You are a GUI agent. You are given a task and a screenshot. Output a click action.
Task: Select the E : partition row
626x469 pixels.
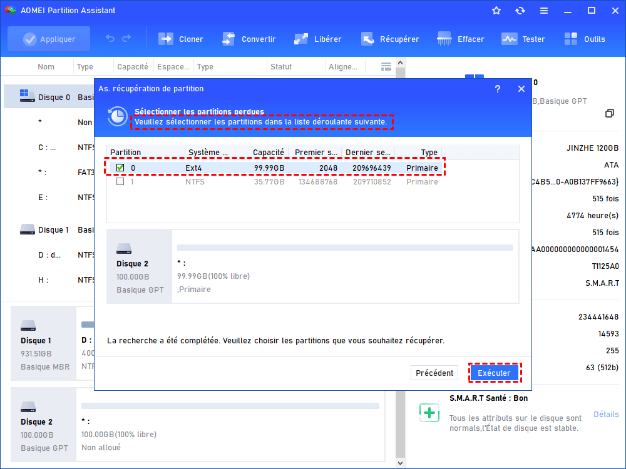point(49,198)
